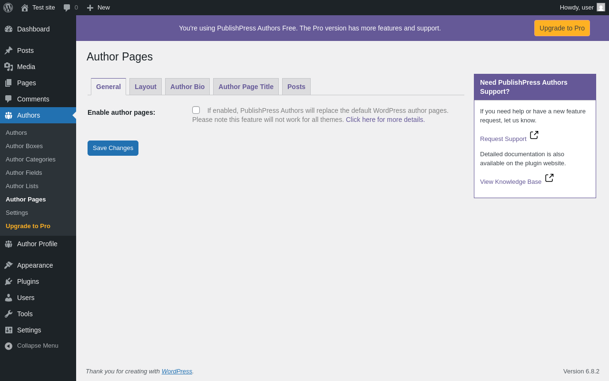Image resolution: width=609 pixels, height=381 pixels.
Task: Open Media library icon in sidebar
Action: click(9, 67)
